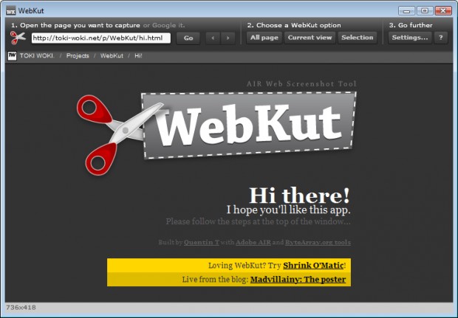The image size is (458, 318).
Task: Click the Go button
Action: tap(188, 38)
